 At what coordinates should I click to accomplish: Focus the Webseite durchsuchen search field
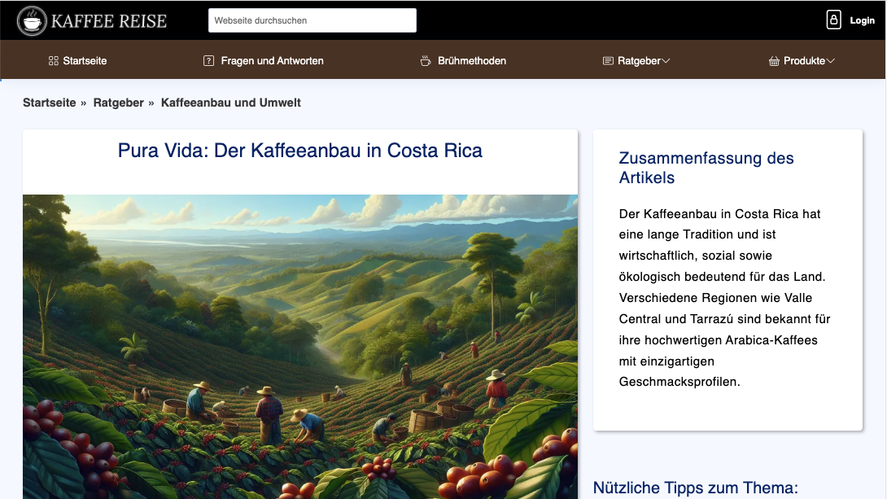[312, 20]
